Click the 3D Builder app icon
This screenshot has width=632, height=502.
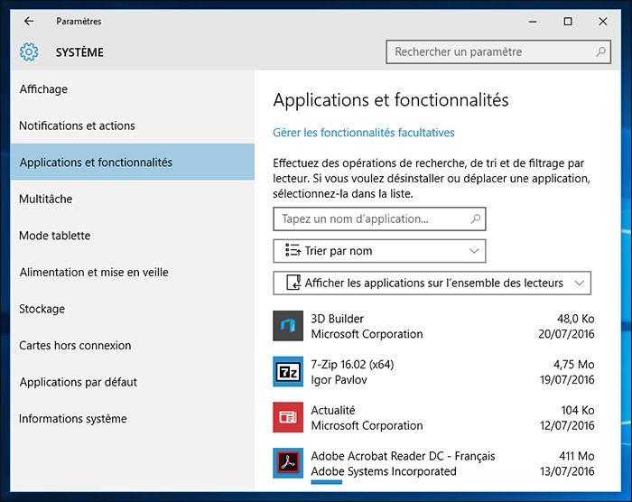pos(288,326)
